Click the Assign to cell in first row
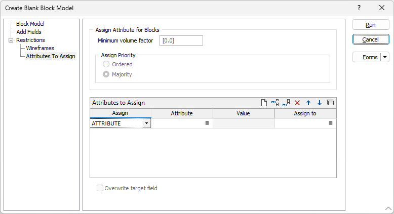The height and width of the screenshot is (214, 394). point(305,123)
